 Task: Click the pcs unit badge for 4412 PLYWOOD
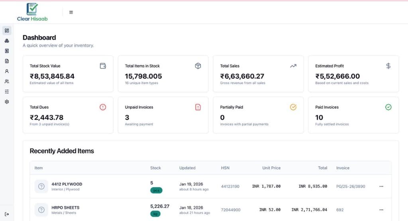(156, 190)
